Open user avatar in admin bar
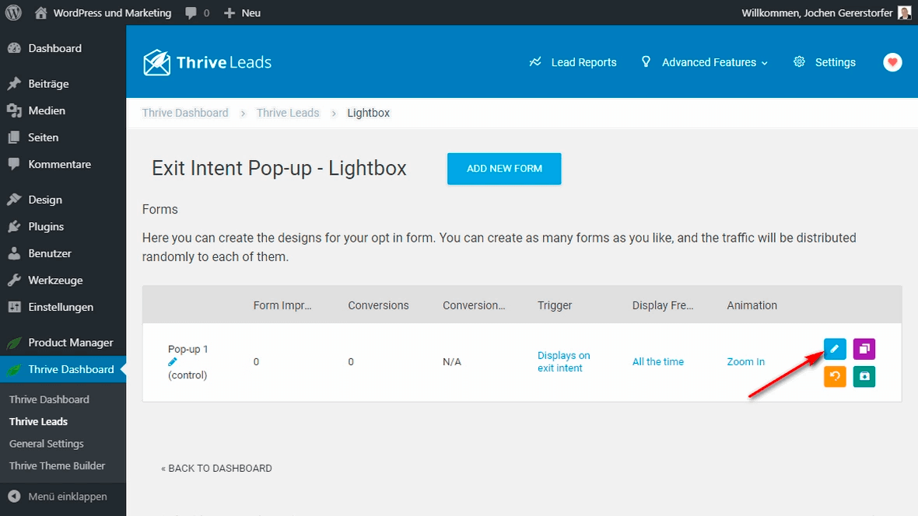 tap(905, 12)
